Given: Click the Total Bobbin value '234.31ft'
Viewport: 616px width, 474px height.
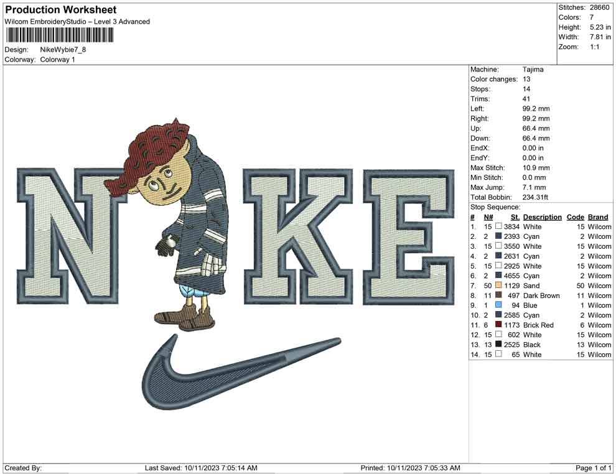Looking at the screenshot, I should pos(535,197).
